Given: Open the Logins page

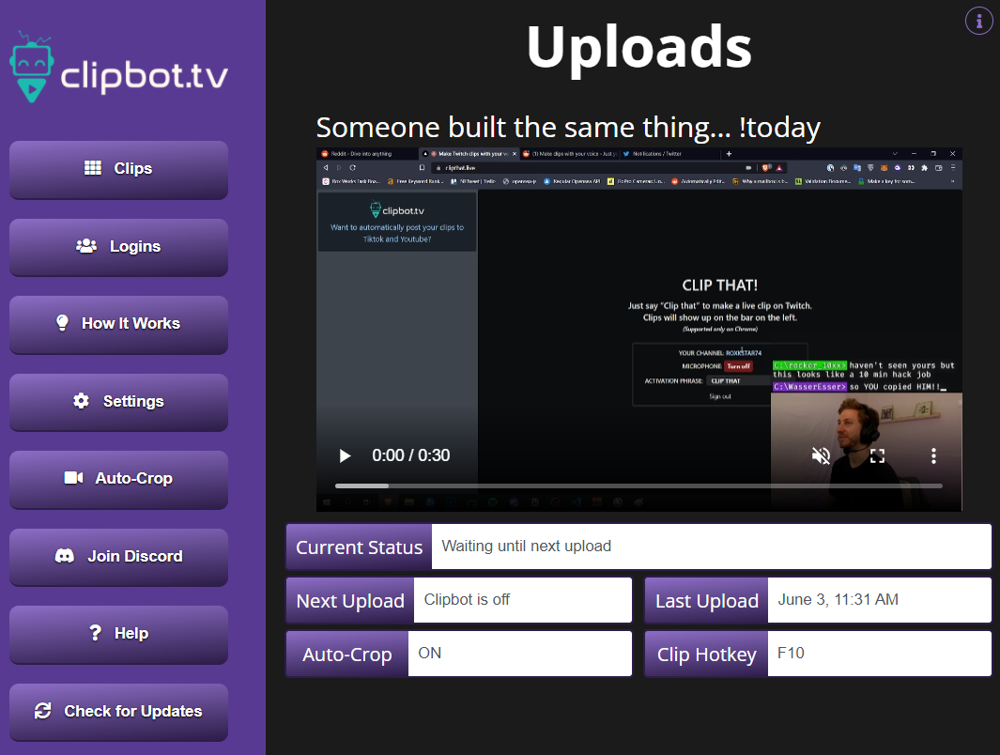Looking at the screenshot, I should (x=118, y=247).
